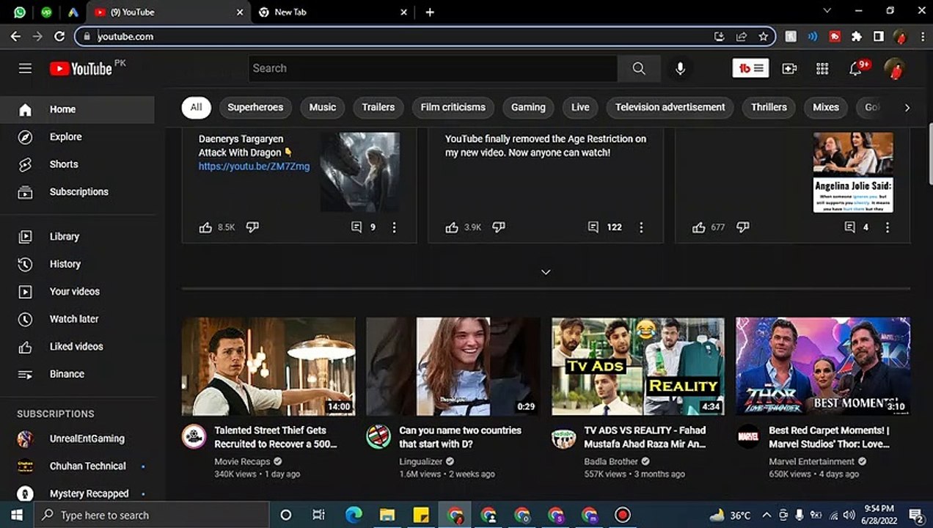Dislike the Age Restriction post
Screen dimensions: 933x528
499,227
